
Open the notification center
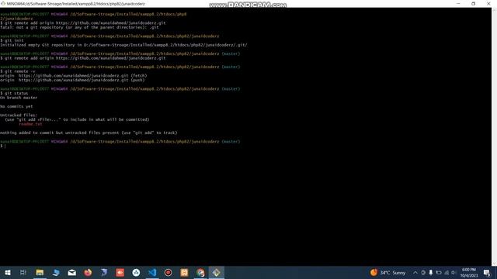click(487, 272)
